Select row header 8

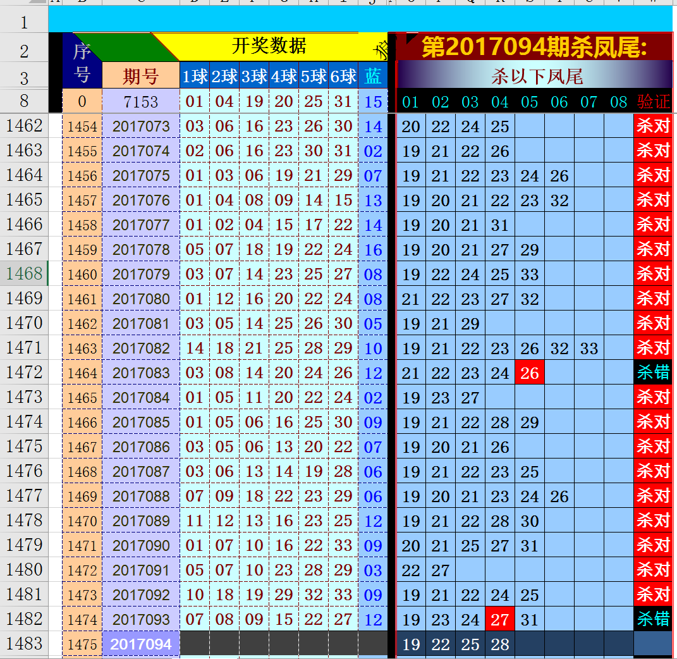tap(24, 101)
